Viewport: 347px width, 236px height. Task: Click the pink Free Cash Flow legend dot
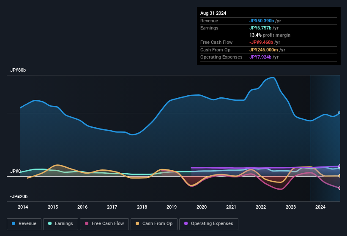[x=87, y=224]
